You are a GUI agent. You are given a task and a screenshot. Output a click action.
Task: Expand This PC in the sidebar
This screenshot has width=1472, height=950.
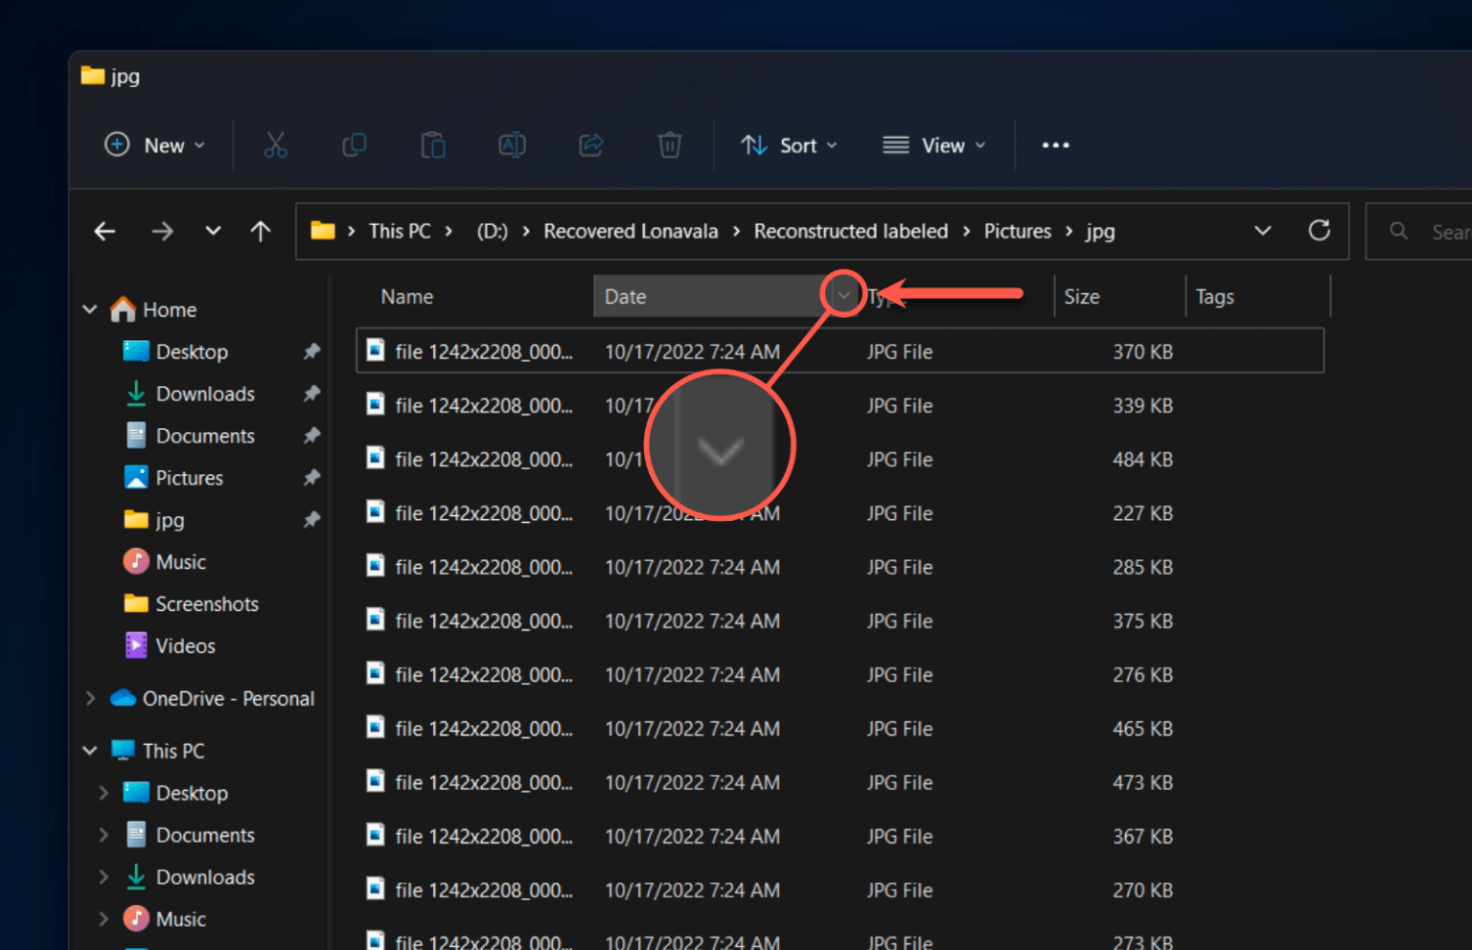click(90, 750)
